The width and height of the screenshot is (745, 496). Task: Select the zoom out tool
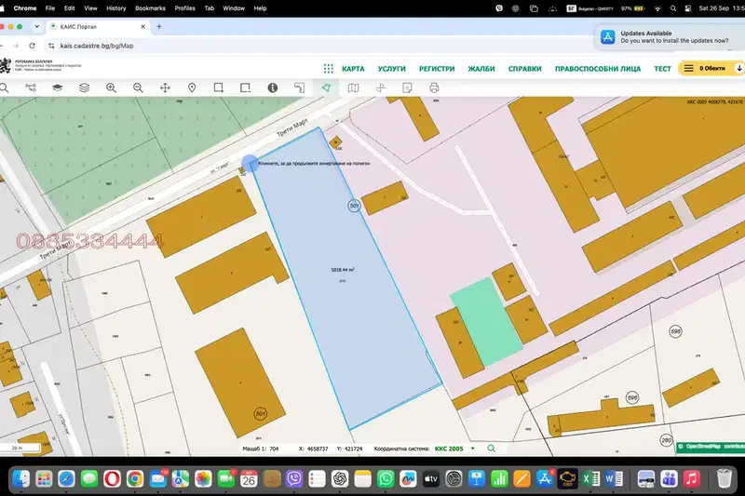(x=138, y=87)
